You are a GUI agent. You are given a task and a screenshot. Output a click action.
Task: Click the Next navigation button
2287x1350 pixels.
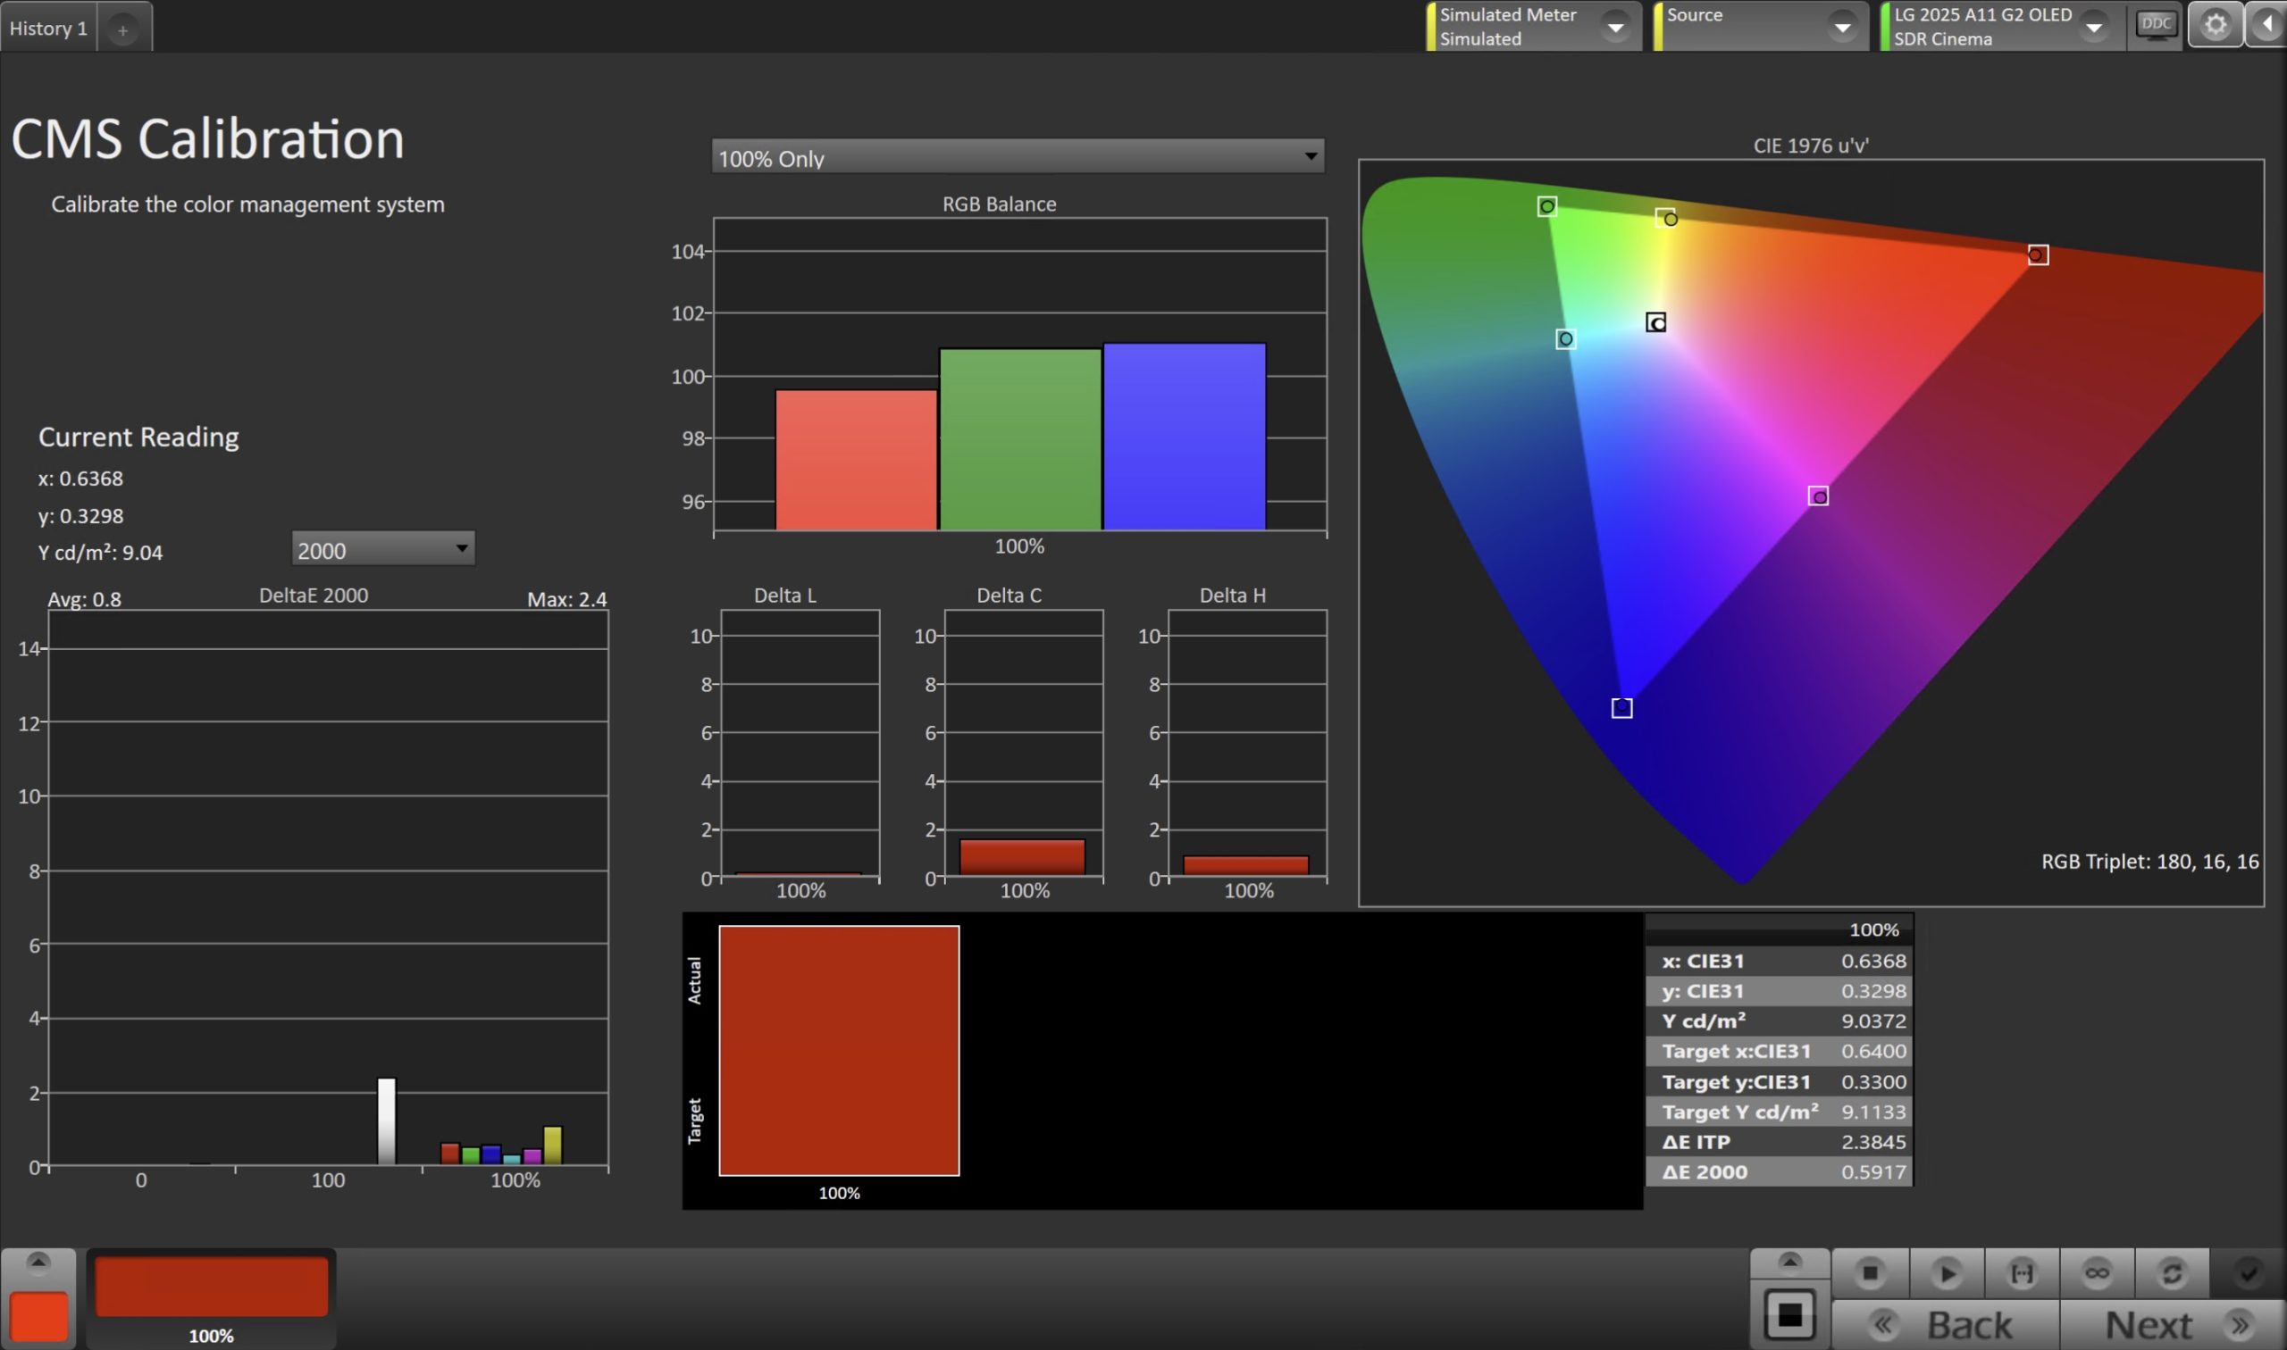pos(2174,1324)
